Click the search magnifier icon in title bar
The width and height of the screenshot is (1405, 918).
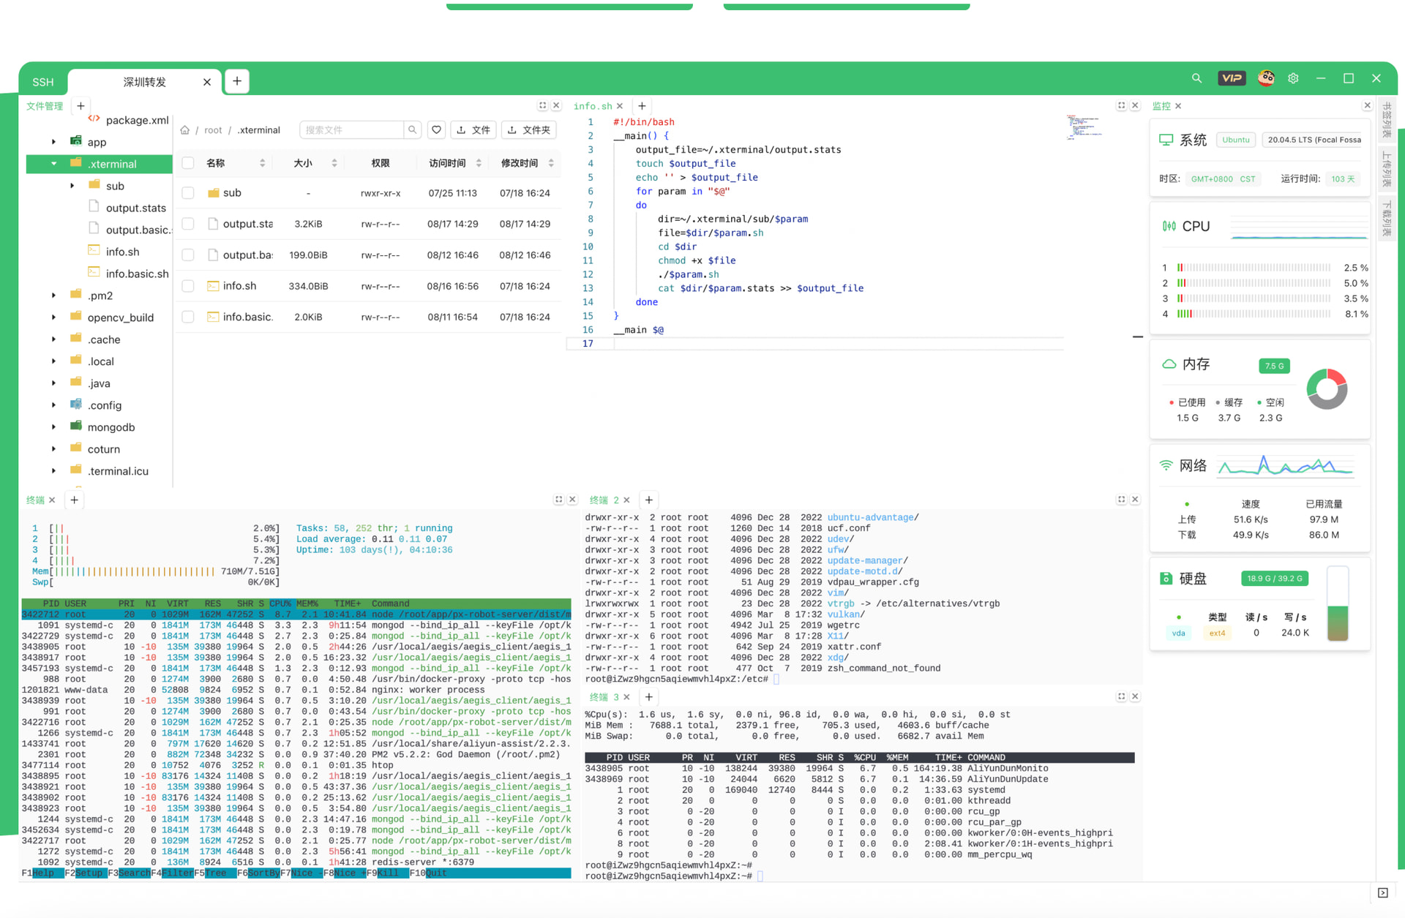click(1196, 78)
